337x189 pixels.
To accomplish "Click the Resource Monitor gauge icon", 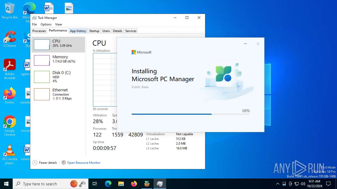I will tap(64, 162).
